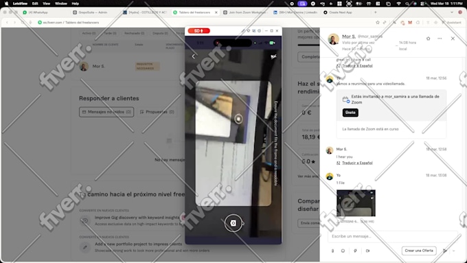Image resolution: width=467 pixels, height=263 pixels.
Task: Open Spotlight search in the menu bar
Action: click(x=407, y=3)
